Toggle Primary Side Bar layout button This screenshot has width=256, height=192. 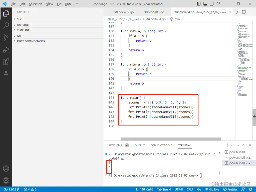click(x=198, y=4)
